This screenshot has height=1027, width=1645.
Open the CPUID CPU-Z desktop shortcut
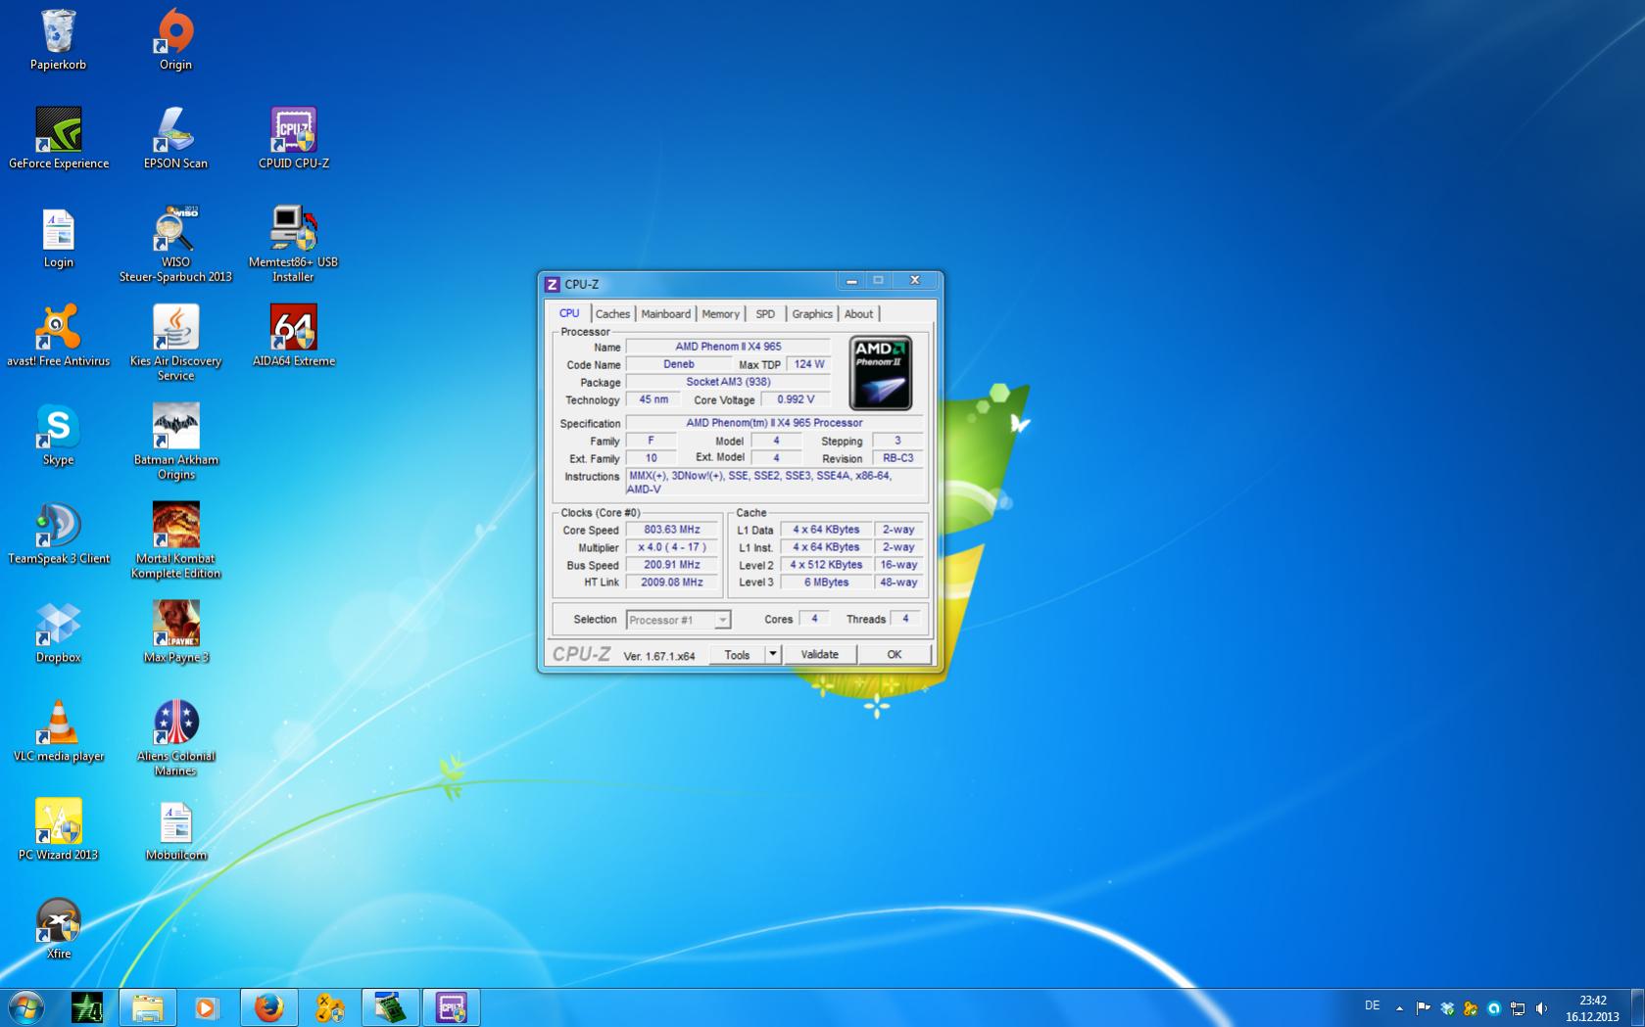pyautogui.click(x=293, y=132)
